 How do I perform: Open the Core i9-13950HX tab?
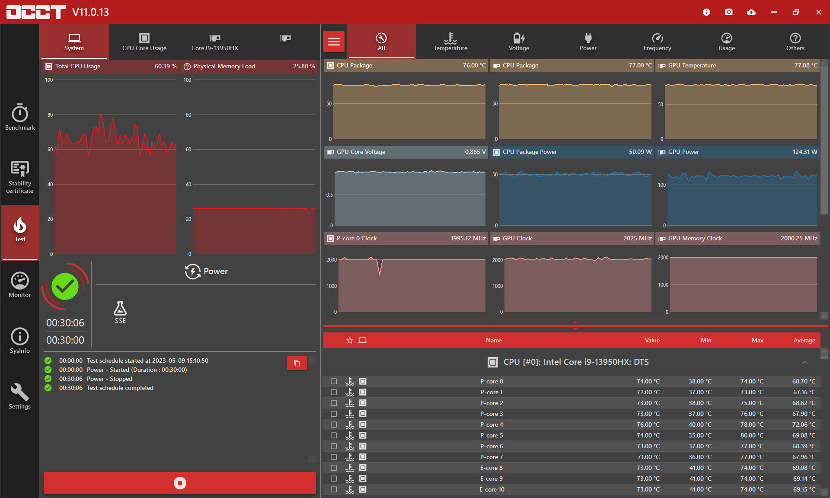[215, 41]
